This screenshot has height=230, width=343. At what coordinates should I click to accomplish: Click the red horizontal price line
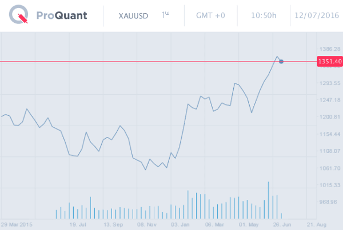point(143,61)
